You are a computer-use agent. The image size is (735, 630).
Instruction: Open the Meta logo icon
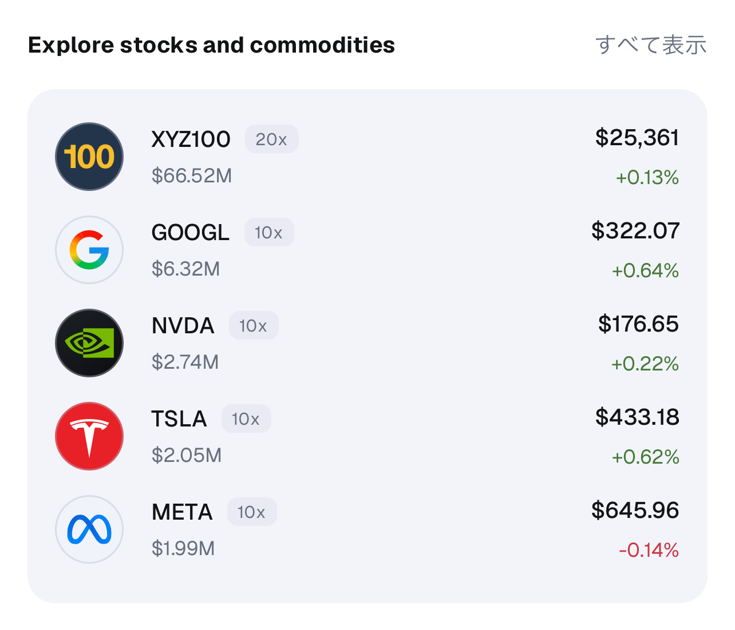coord(89,529)
